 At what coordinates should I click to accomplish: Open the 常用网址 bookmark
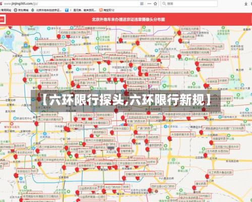6,10
